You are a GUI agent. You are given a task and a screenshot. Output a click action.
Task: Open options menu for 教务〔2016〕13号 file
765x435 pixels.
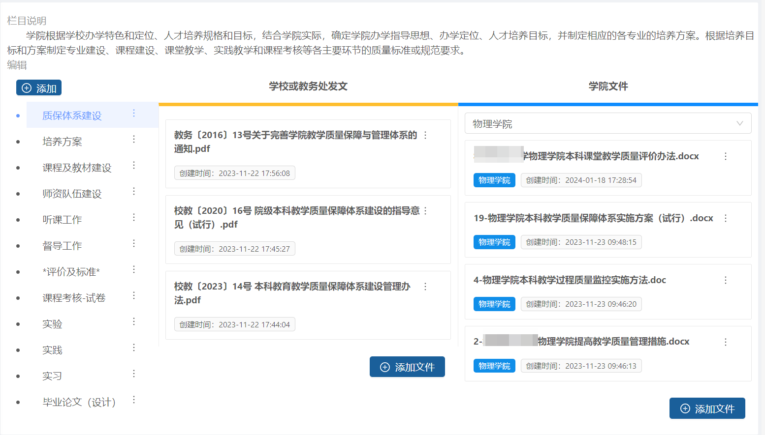coord(425,135)
